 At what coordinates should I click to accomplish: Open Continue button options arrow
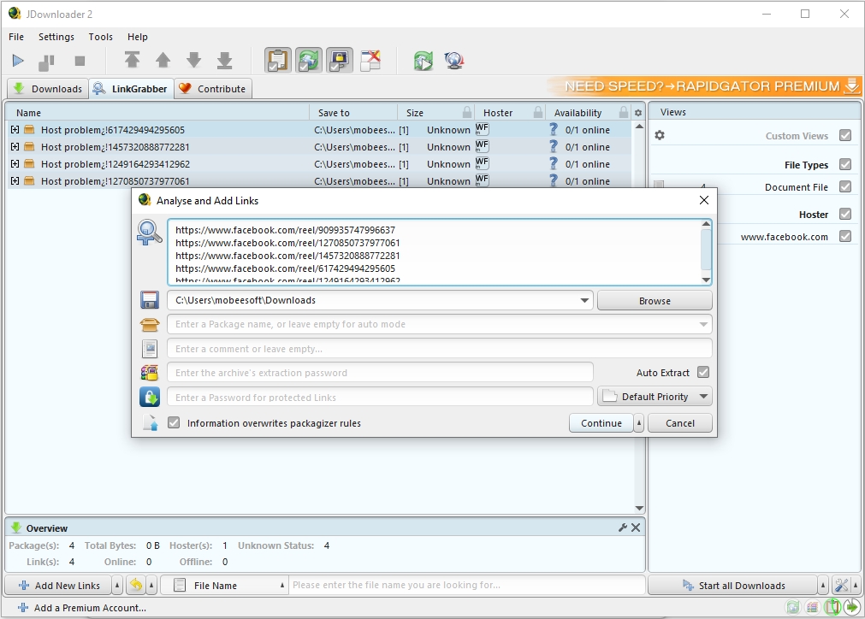coord(639,423)
